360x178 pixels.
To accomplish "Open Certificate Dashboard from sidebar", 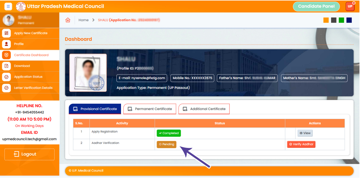I will (x=31, y=55).
